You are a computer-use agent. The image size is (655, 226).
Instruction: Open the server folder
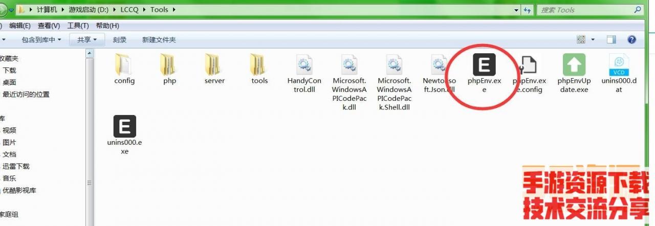click(214, 65)
